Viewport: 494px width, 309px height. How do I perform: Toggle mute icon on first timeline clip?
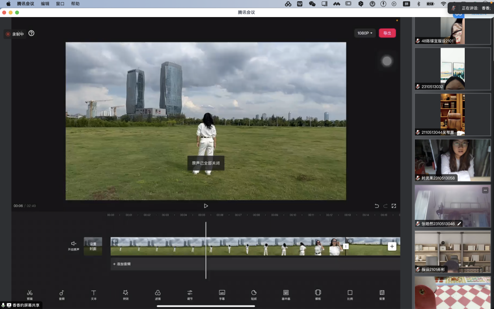point(115,241)
